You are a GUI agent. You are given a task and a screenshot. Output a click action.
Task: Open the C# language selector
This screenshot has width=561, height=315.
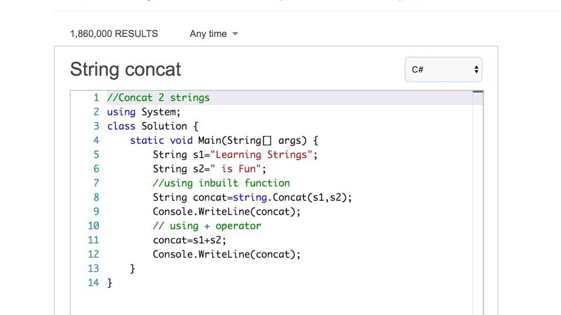[443, 69]
